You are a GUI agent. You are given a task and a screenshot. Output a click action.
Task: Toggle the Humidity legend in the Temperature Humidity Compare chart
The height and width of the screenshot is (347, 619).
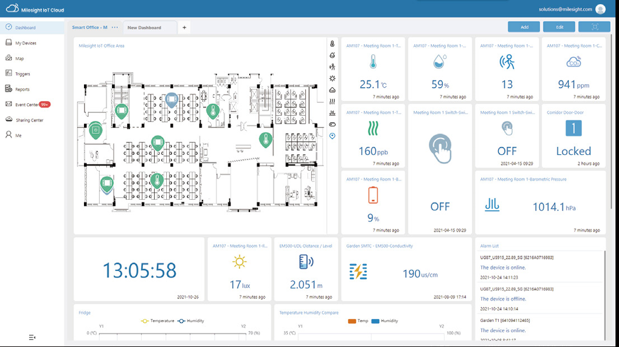click(384, 321)
